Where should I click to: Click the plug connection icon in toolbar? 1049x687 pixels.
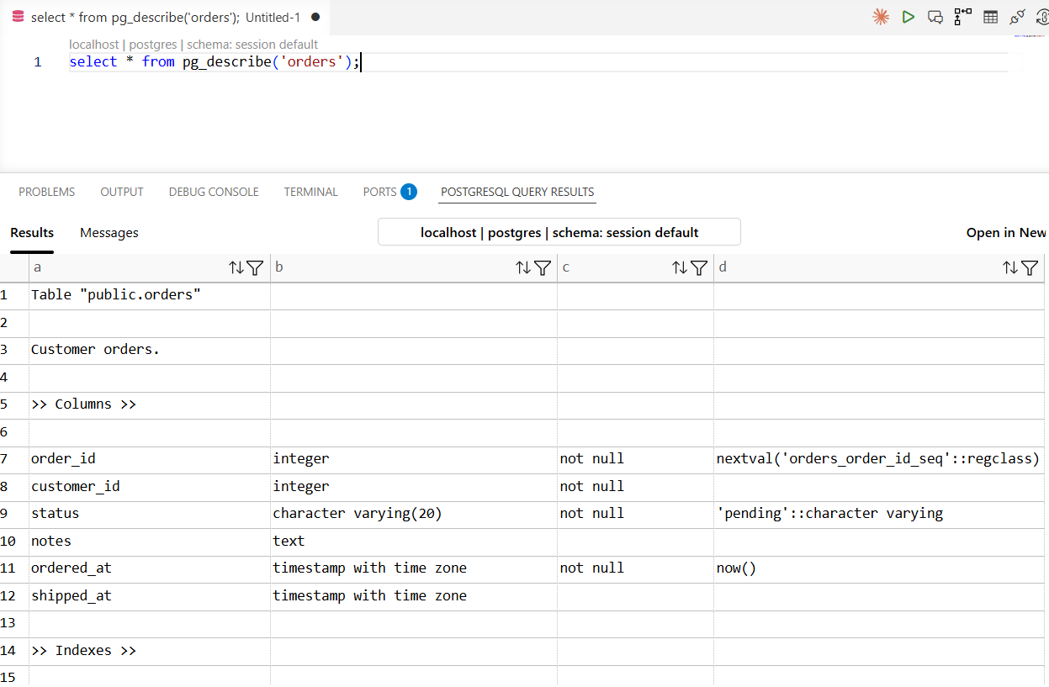(x=1018, y=17)
